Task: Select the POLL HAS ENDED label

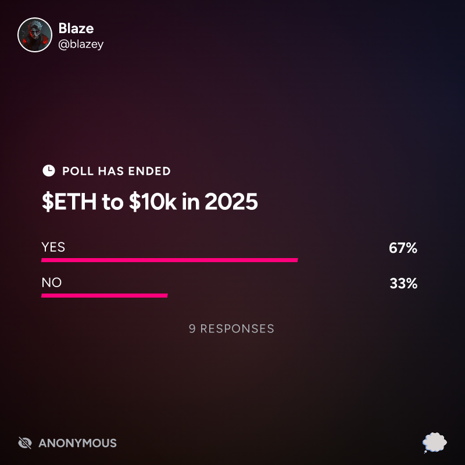Action: pos(116,171)
